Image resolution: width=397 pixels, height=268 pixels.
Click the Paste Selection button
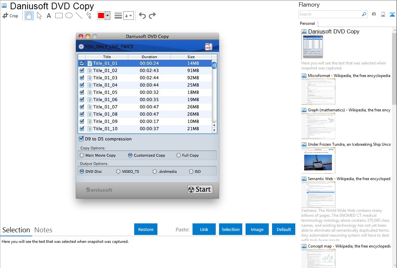pos(230,229)
